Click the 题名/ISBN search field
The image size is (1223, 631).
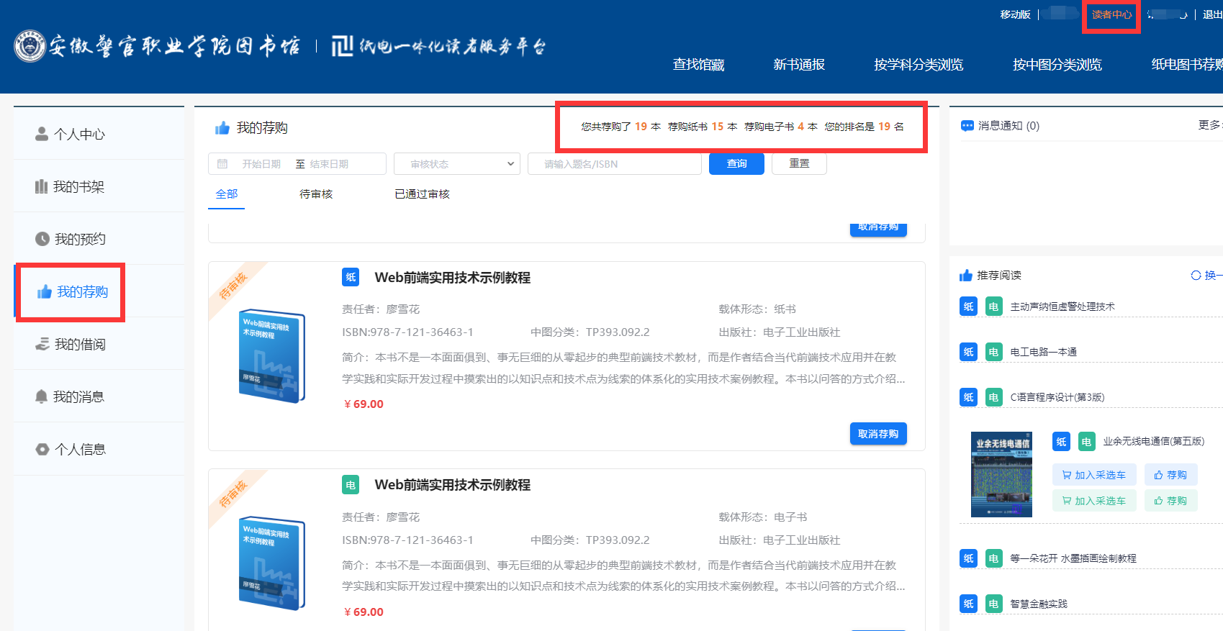614,164
